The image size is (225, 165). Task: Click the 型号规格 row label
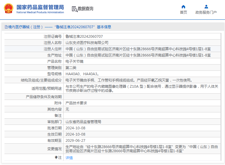tap(54, 74)
